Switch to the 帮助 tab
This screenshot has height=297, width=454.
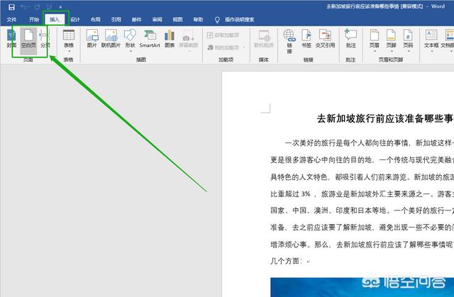[x=198, y=19]
